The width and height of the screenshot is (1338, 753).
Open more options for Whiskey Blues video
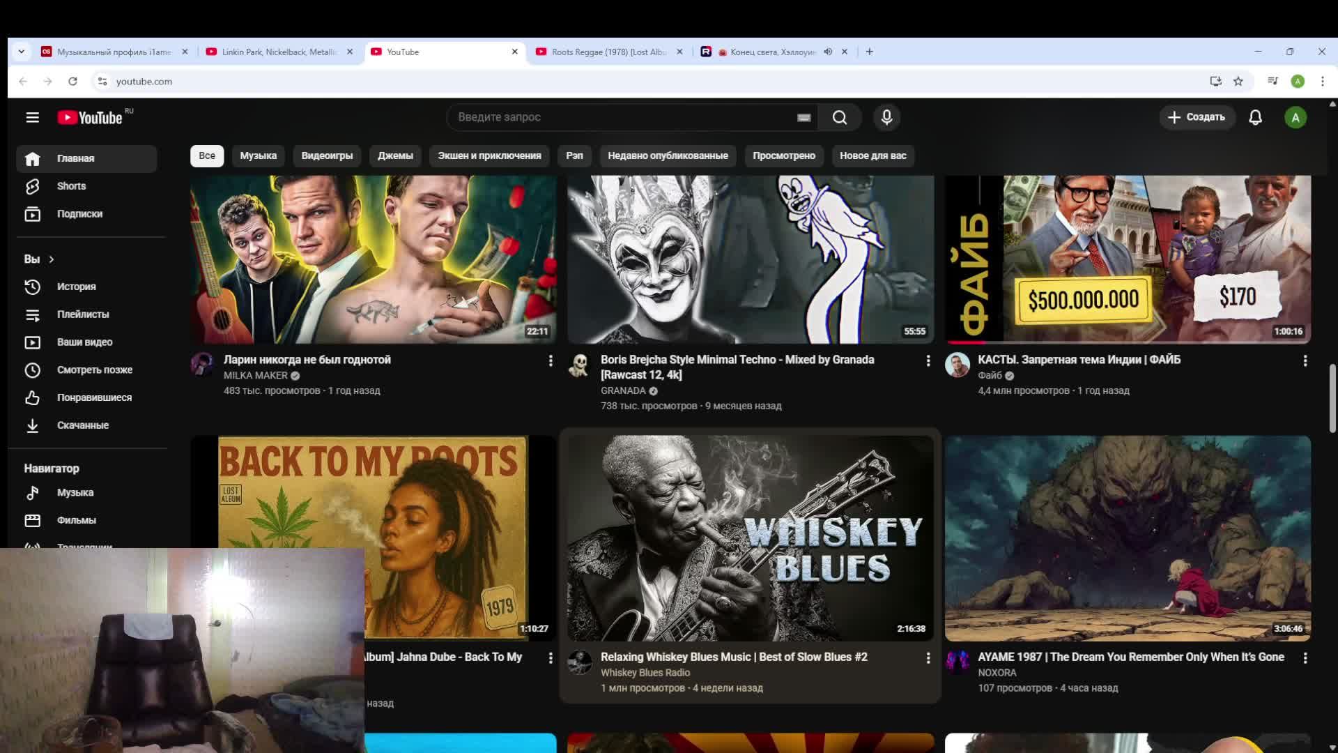pyautogui.click(x=928, y=657)
